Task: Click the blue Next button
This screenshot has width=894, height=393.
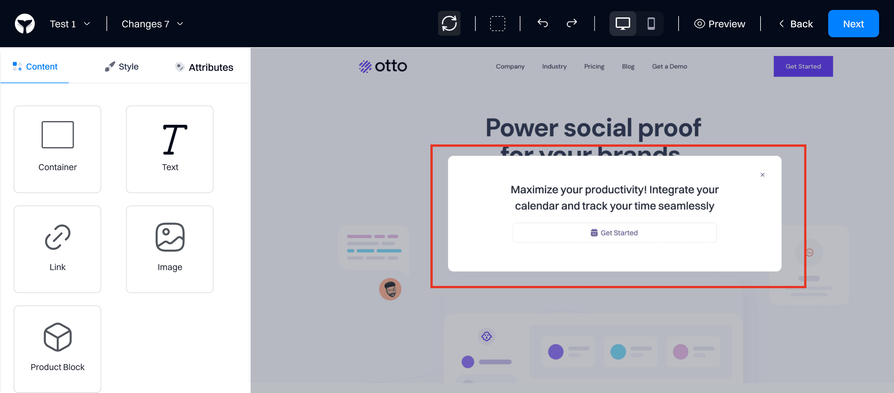Action: tap(853, 24)
